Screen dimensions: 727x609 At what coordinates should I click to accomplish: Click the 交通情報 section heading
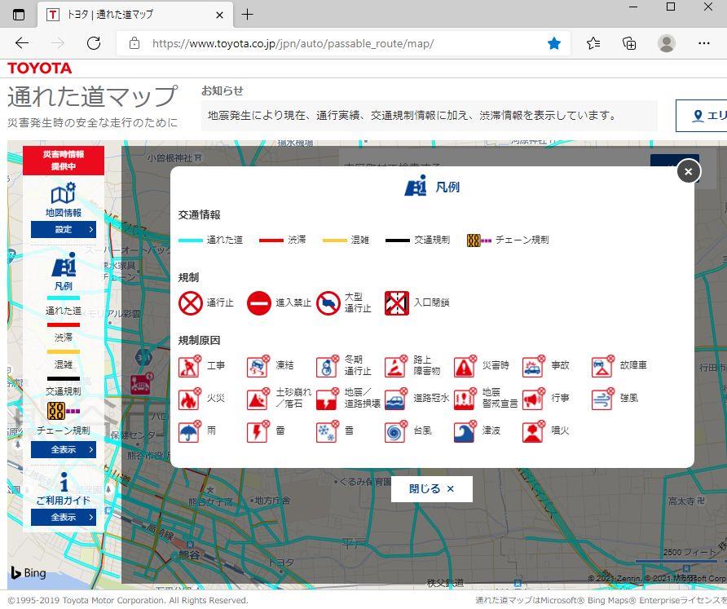click(199, 214)
